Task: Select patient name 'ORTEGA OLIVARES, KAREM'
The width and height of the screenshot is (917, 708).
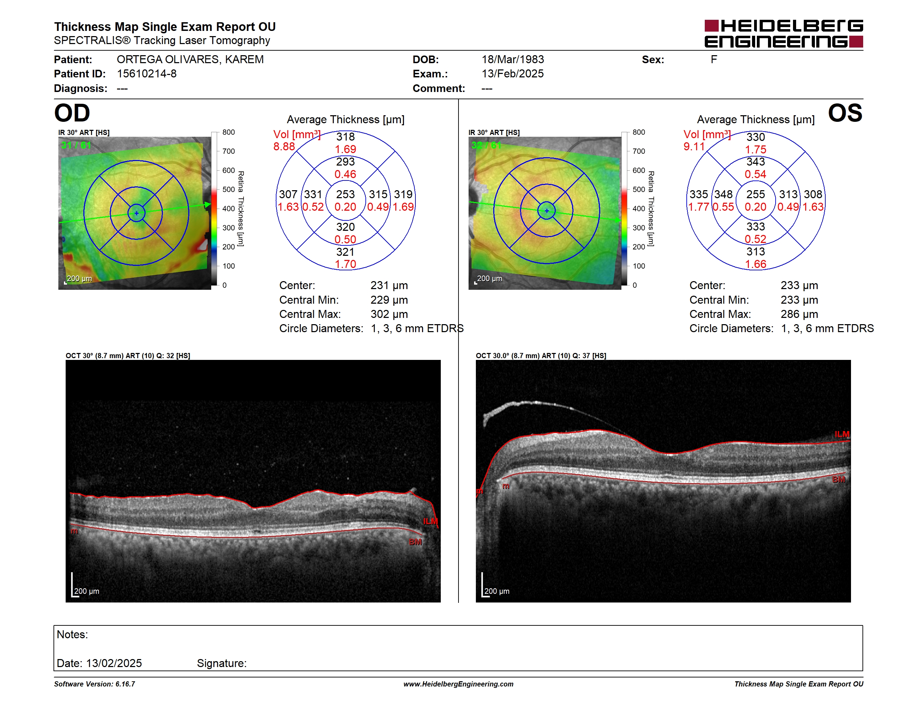Action: click(190, 60)
